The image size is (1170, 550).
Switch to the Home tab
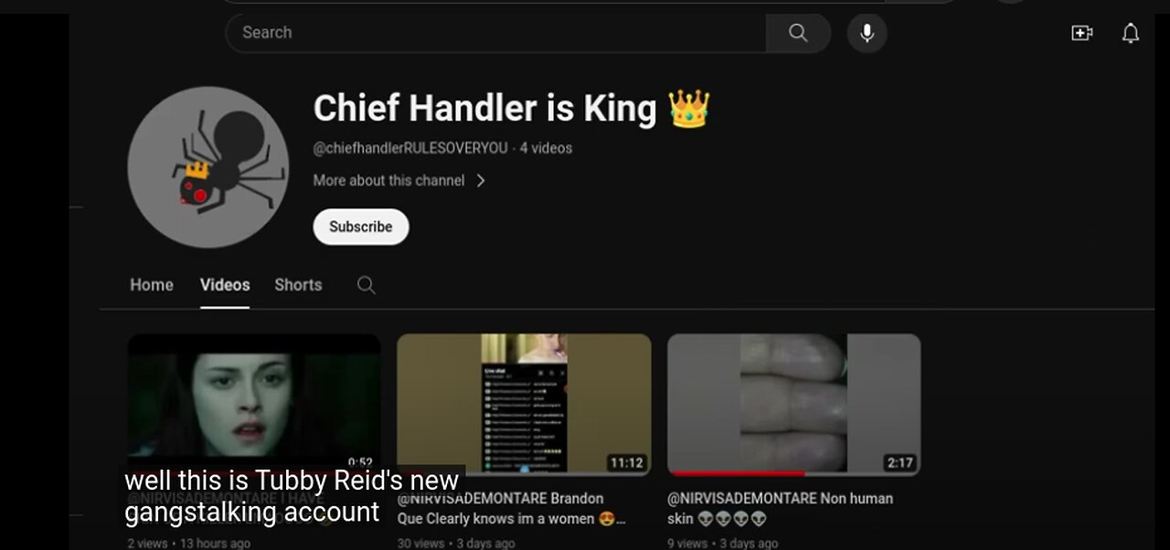tap(152, 285)
